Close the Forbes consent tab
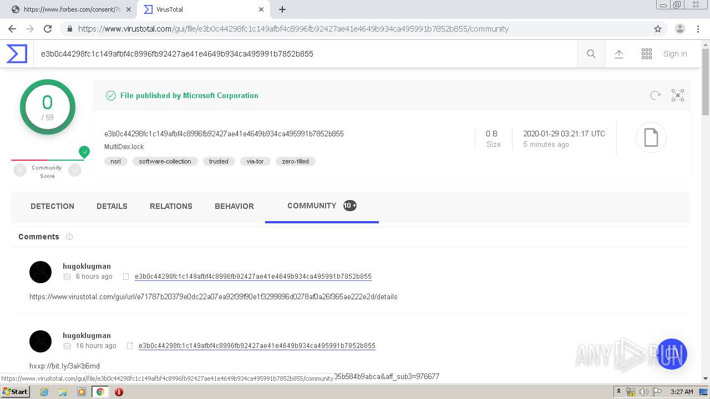Image resolution: width=710 pixels, height=399 pixels. (129, 9)
